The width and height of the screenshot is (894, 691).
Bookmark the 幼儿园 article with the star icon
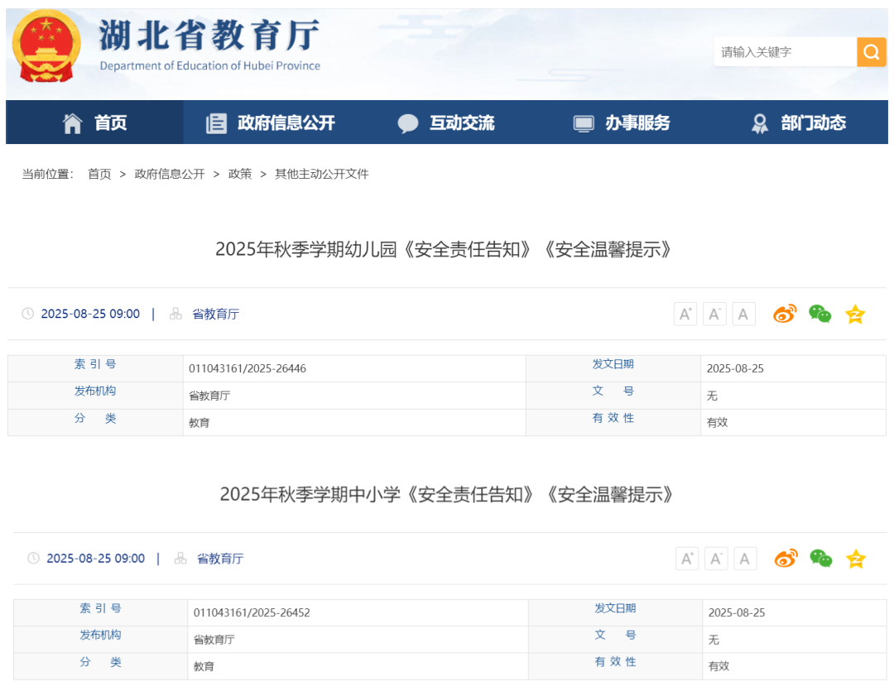(854, 314)
